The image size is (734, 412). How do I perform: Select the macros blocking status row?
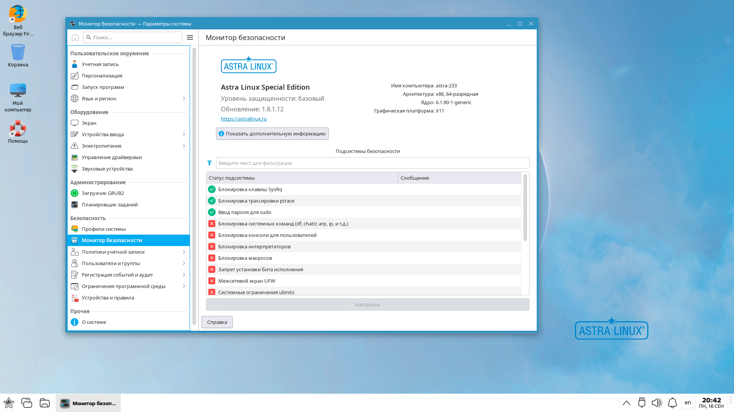245,258
